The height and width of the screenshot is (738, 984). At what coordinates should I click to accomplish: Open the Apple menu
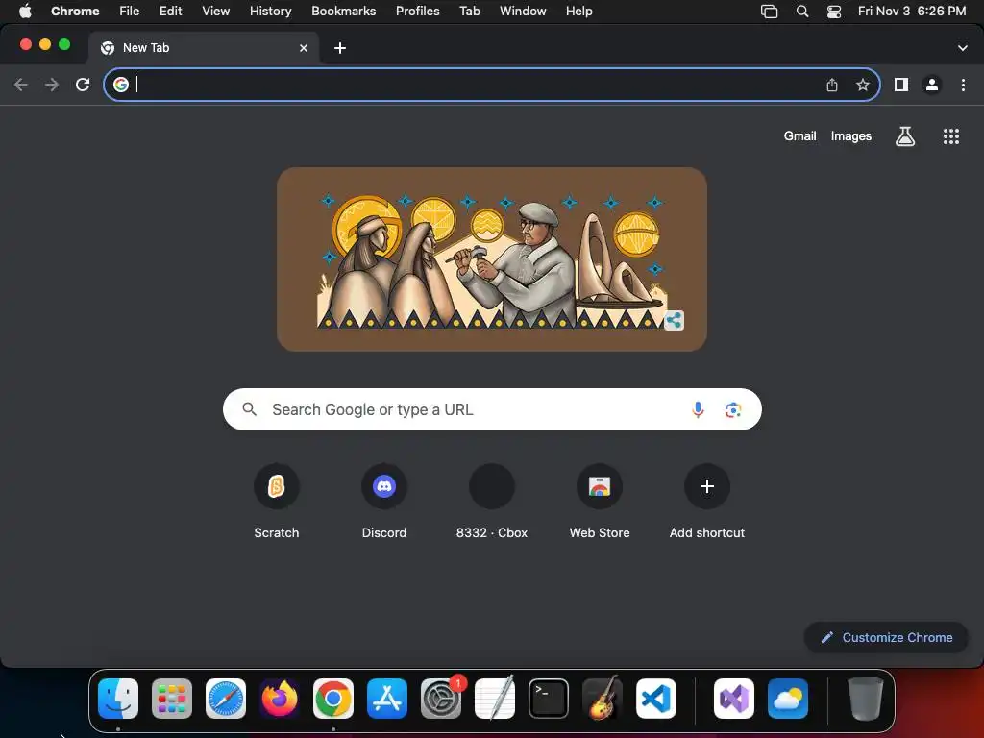point(25,12)
